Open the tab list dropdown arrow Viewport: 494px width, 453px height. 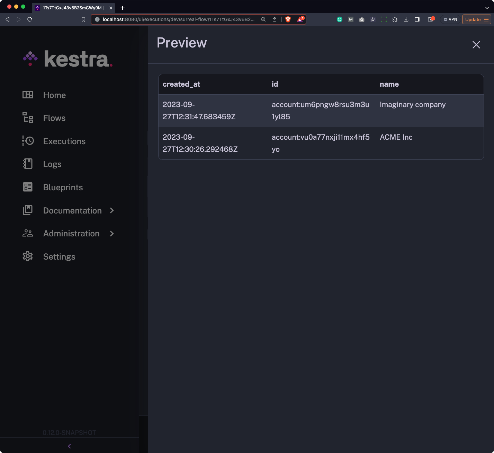(487, 8)
